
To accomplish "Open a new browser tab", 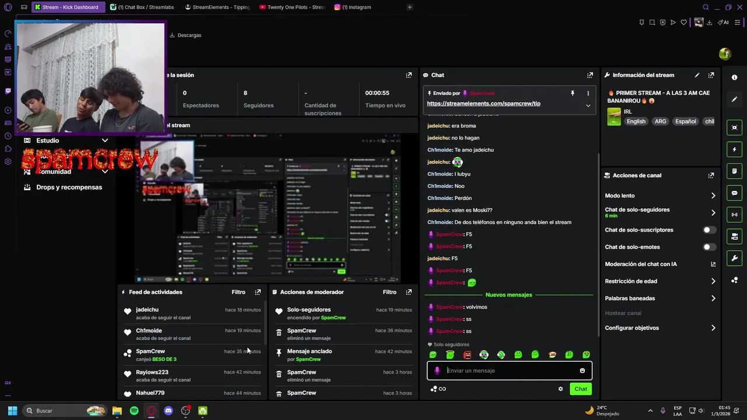I will coord(410,7).
